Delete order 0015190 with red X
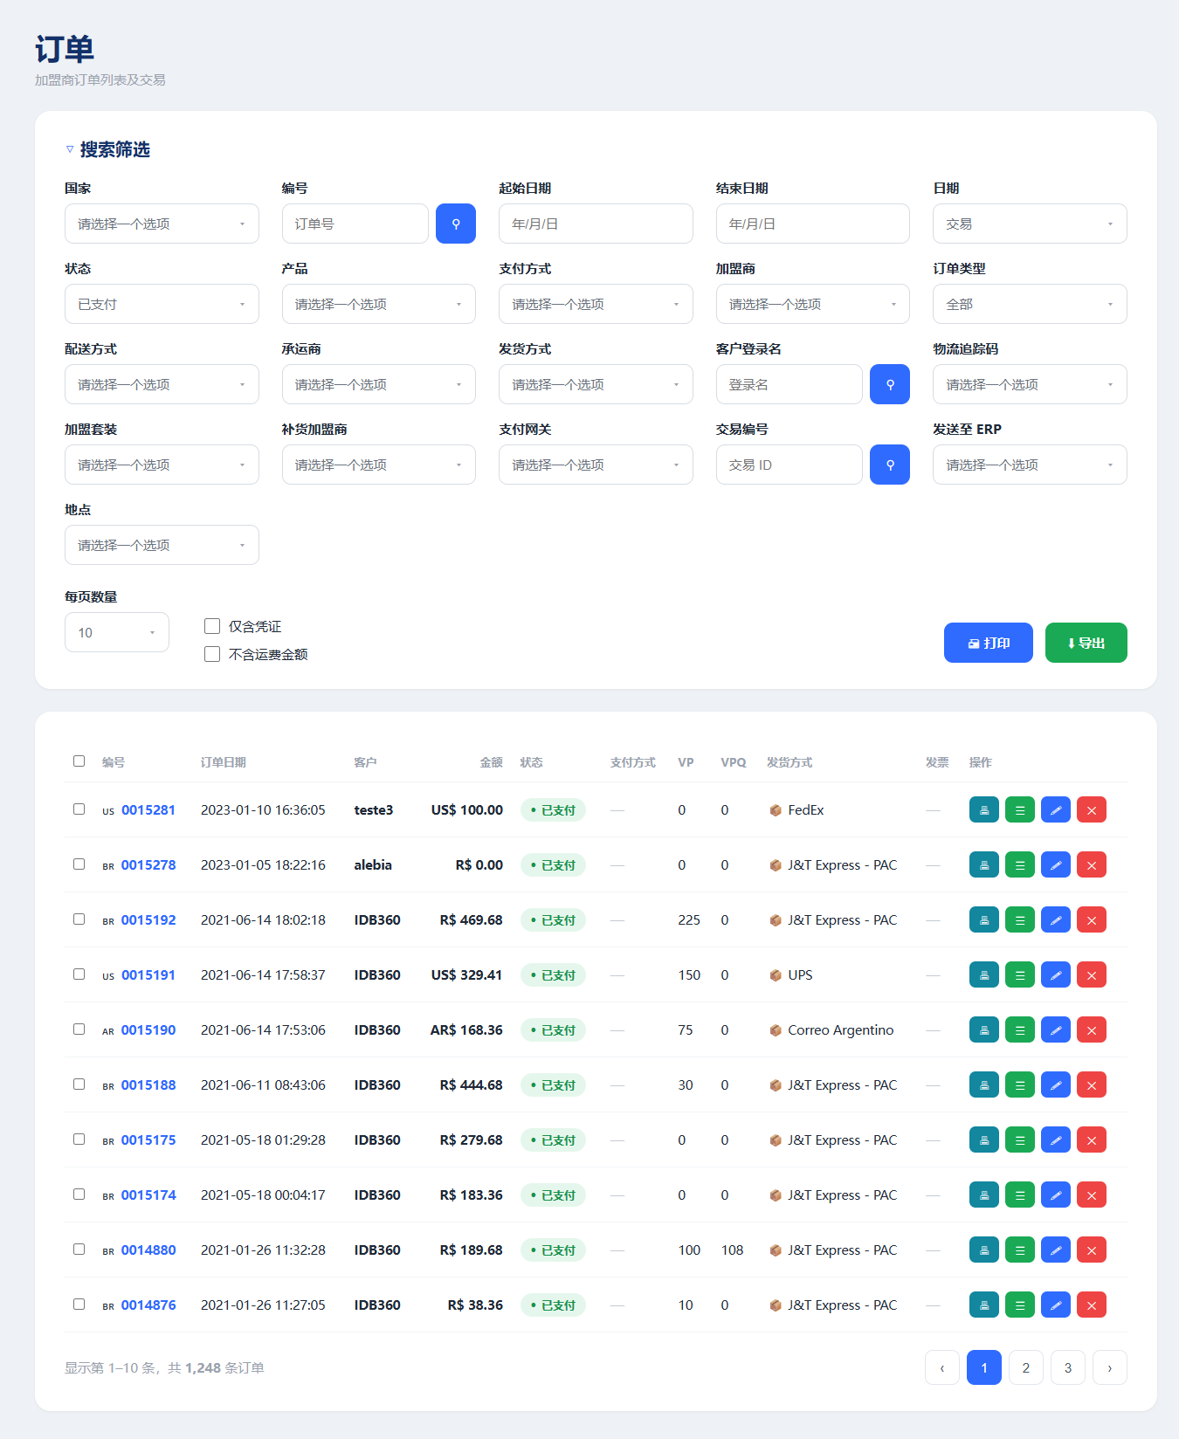The height and width of the screenshot is (1439, 1179). pos(1092,1029)
